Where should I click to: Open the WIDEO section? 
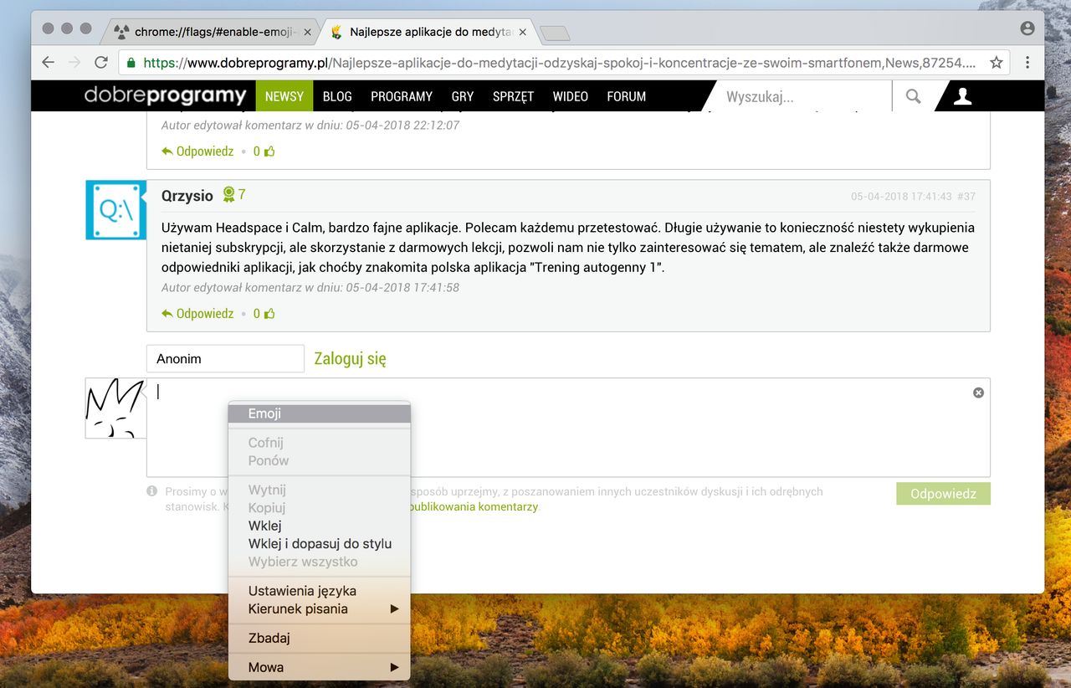click(x=571, y=96)
